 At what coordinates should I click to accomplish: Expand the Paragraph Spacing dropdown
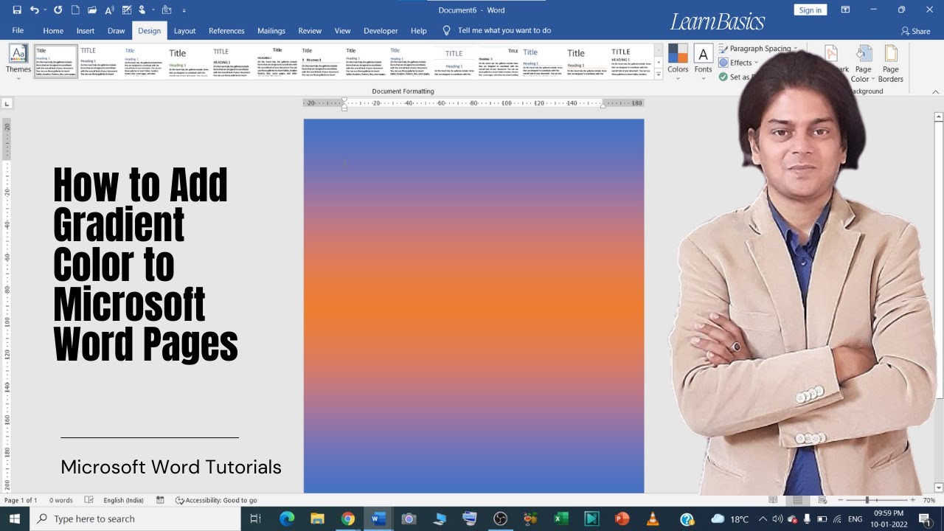tap(796, 49)
